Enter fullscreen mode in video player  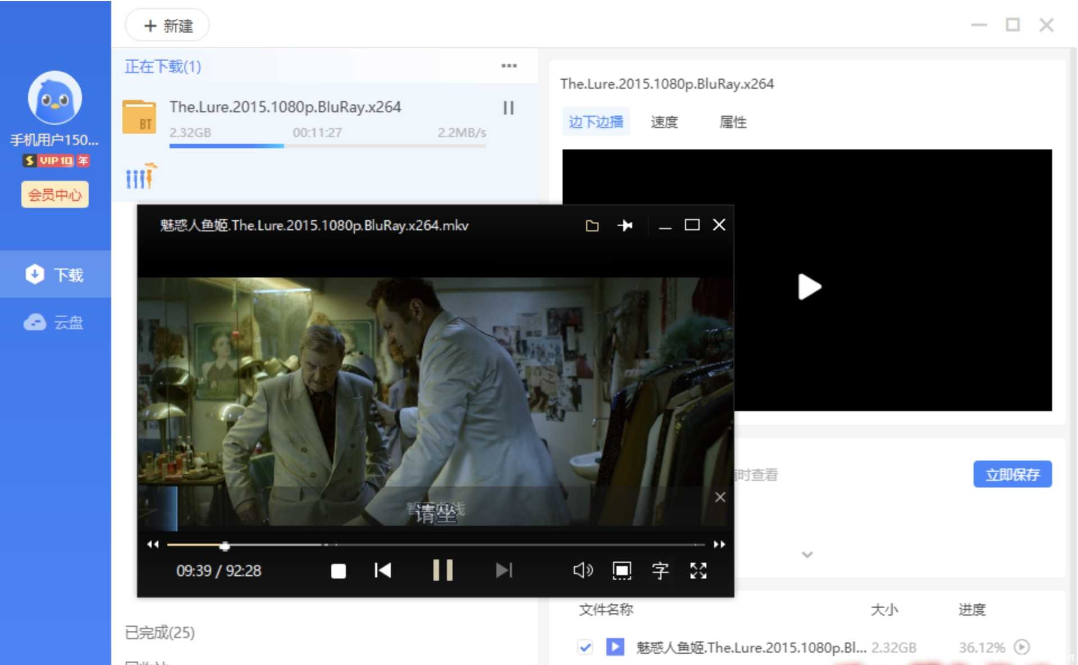pyautogui.click(x=698, y=571)
